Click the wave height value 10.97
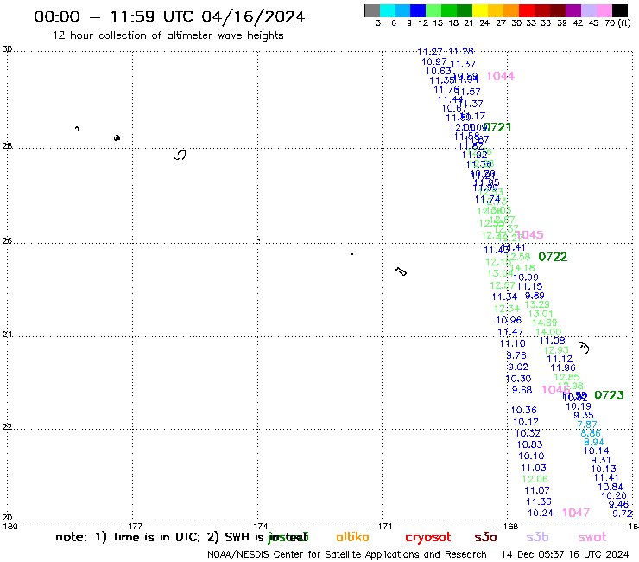639x562 pixels. coord(434,61)
